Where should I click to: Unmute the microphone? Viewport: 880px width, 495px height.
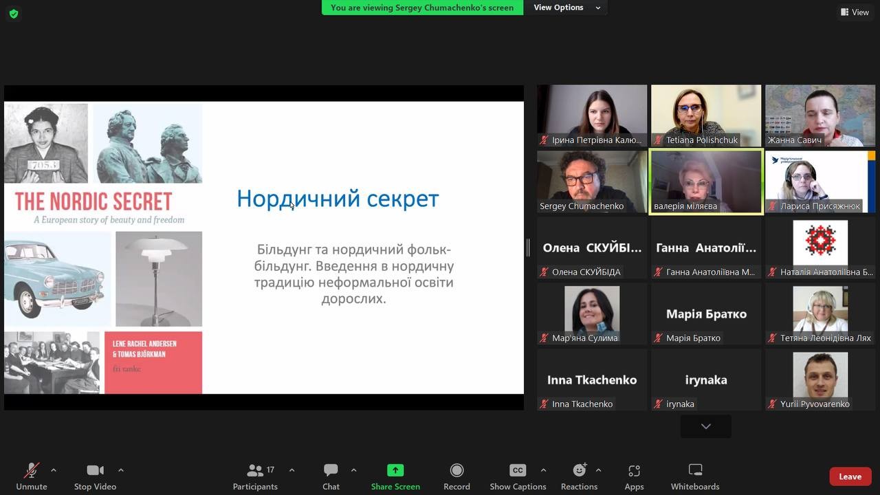coord(32,476)
